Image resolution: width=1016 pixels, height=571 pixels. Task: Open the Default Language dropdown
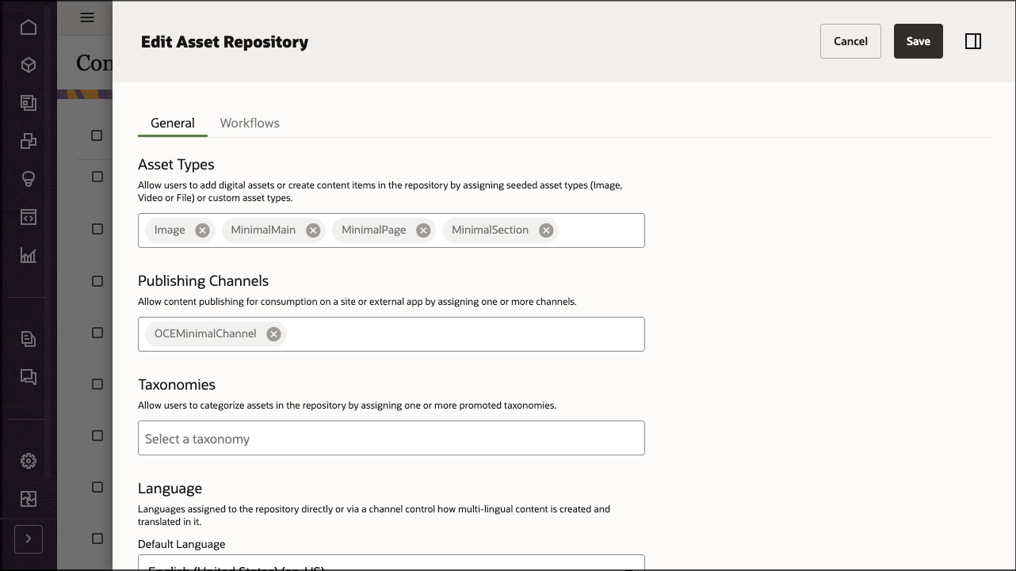(391, 564)
